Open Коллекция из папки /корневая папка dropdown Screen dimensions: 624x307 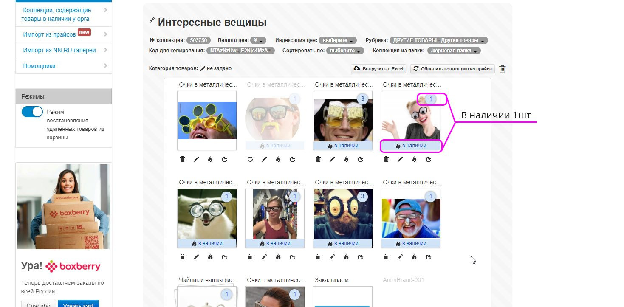454,51
